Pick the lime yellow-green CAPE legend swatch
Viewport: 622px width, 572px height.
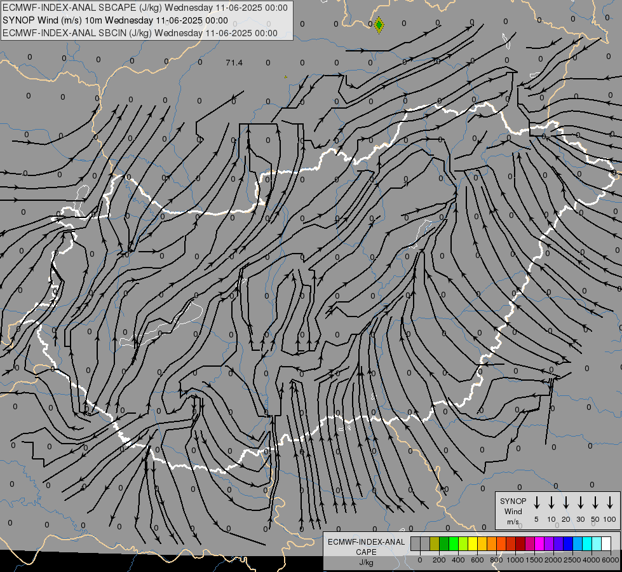click(463, 544)
